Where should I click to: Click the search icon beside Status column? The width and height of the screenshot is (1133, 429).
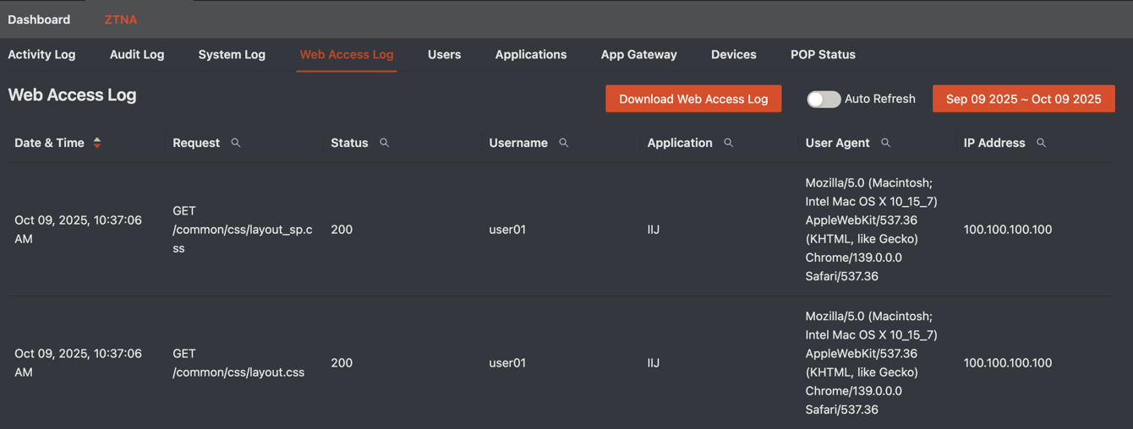(385, 143)
